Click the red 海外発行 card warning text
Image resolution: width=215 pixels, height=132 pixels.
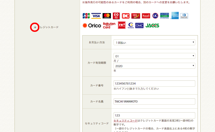(136, 2)
